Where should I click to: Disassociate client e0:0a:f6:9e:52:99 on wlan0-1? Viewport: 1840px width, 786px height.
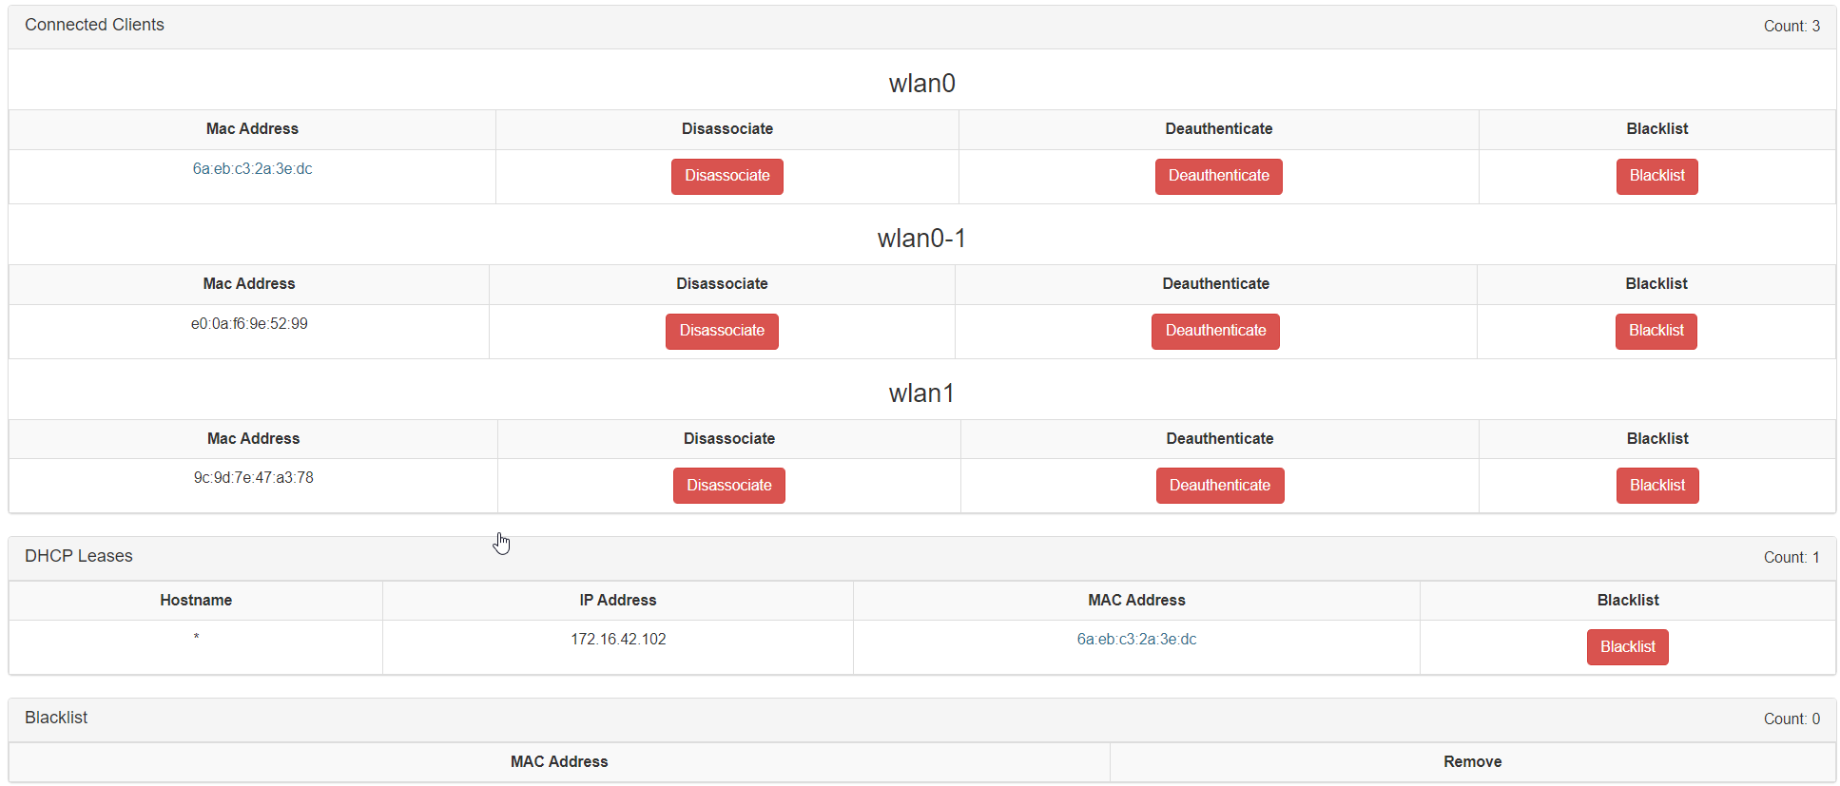click(x=722, y=331)
